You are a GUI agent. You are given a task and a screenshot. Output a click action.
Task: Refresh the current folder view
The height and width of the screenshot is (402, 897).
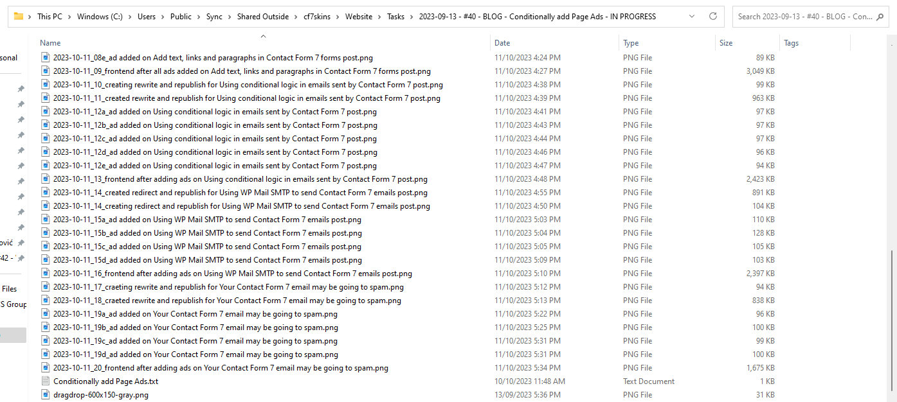point(712,16)
